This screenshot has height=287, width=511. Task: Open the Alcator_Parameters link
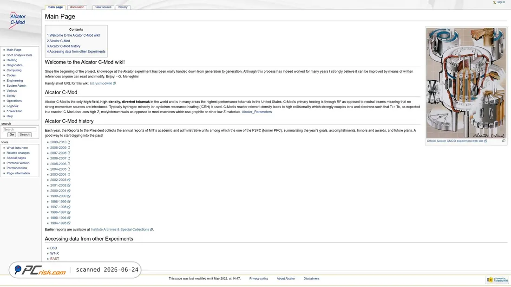click(x=256, y=112)
